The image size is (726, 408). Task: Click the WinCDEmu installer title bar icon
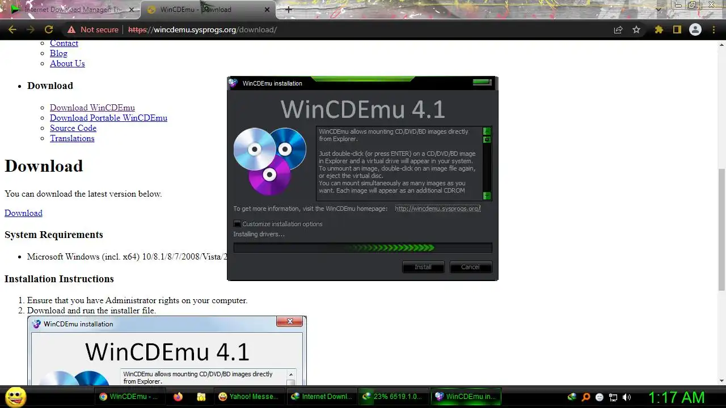(233, 83)
